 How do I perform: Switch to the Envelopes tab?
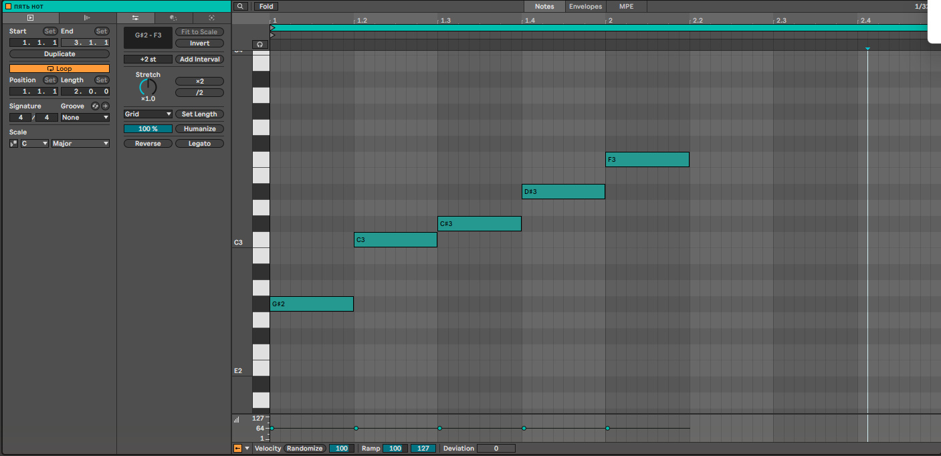pyautogui.click(x=585, y=7)
